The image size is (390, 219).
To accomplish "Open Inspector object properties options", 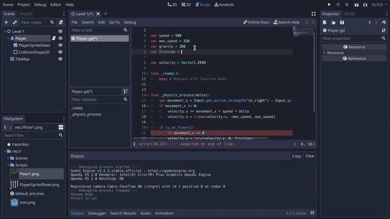I will tap(383, 30).
